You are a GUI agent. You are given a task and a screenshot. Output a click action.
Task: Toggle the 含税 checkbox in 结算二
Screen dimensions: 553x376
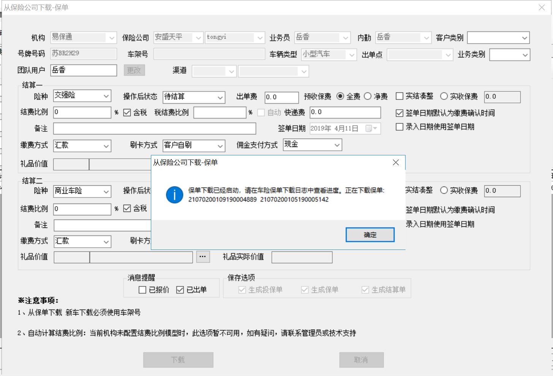(x=127, y=208)
